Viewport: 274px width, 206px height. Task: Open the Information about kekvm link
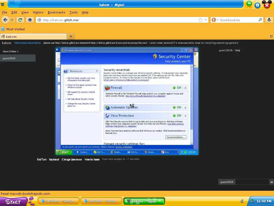tap(28, 43)
